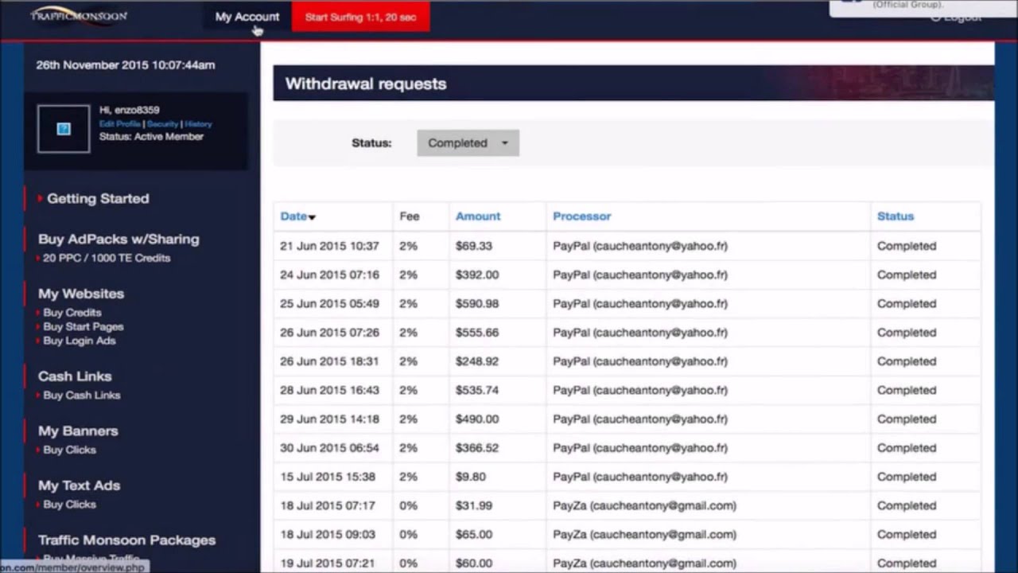Open the Security link
This screenshot has width=1018, height=573.
(x=162, y=124)
